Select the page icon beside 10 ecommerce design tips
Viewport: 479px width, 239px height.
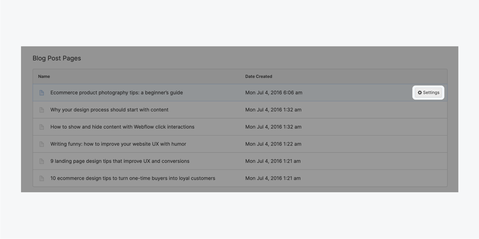pyautogui.click(x=41, y=178)
